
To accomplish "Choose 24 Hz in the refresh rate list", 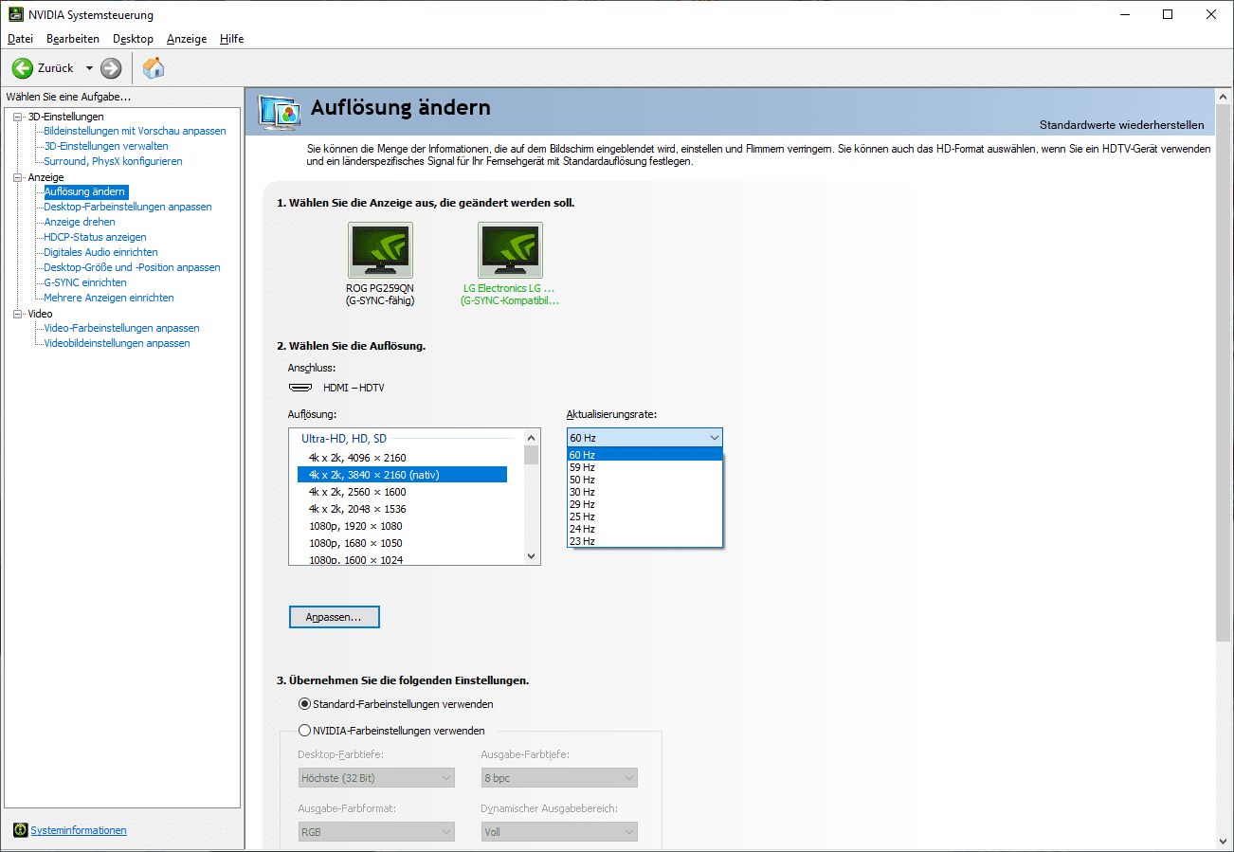I will tap(644, 529).
